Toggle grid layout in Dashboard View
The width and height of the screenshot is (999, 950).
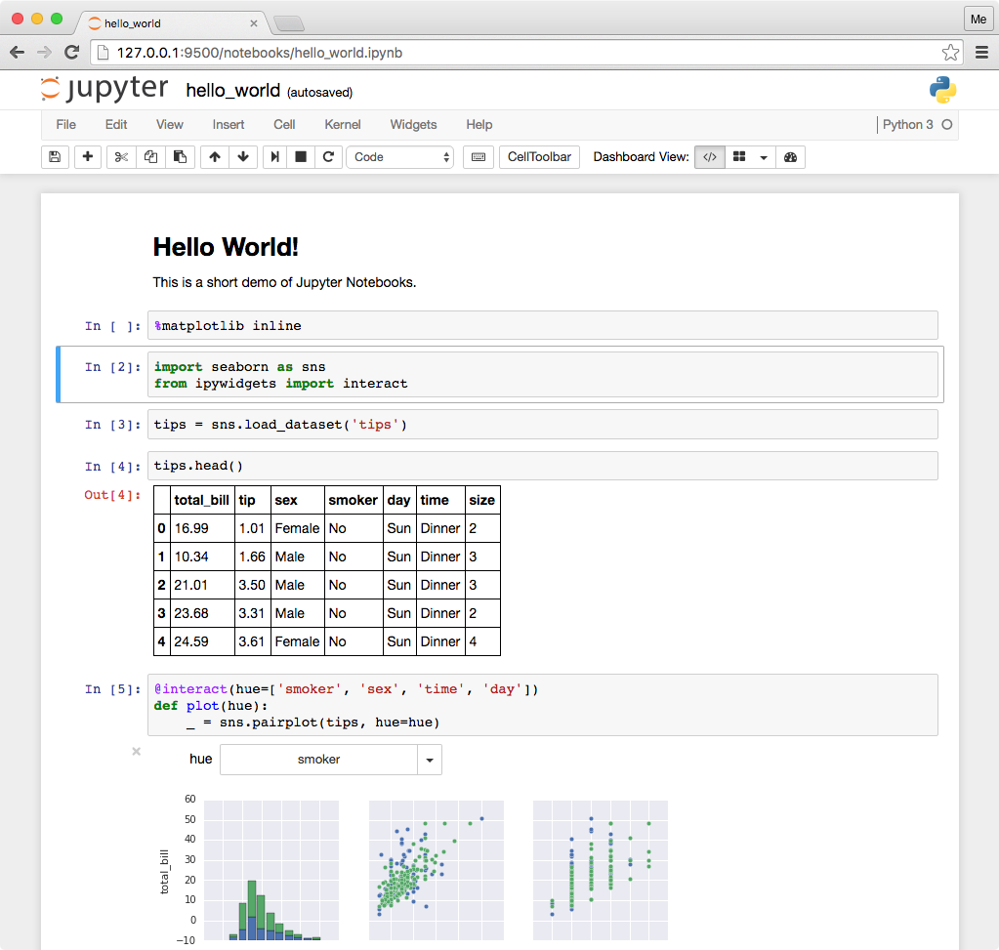(x=739, y=157)
